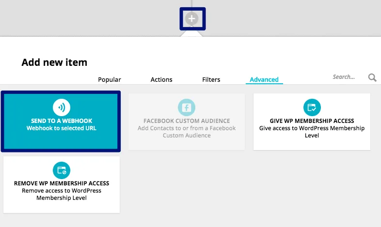Viewport: 381px width, 227px height.
Task: Choose the Facebook Custom Audience title
Action: [x=187, y=121]
